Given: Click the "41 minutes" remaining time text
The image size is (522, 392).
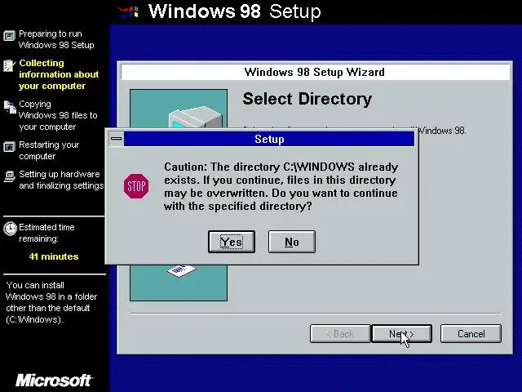Looking at the screenshot, I should point(54,256).
